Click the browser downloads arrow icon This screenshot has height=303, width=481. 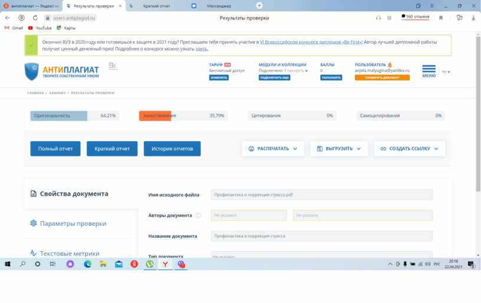coord(473,18)
